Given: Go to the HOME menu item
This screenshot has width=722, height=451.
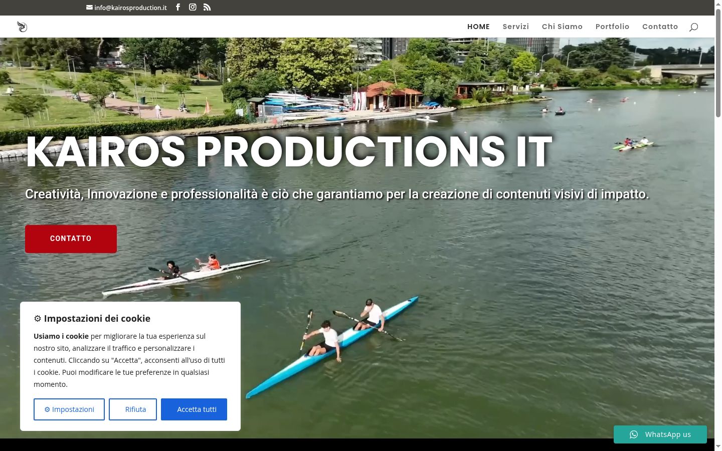Looking at the screenshot, I should 478,27.
